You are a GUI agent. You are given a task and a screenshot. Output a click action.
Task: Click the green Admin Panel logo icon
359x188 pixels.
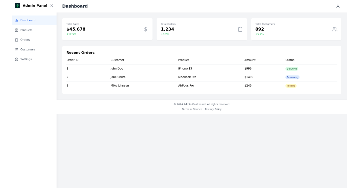pyautogui.click(x=17, y=5)
